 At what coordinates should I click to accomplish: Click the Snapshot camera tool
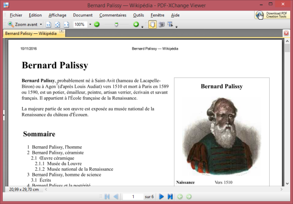pos(161,24)
